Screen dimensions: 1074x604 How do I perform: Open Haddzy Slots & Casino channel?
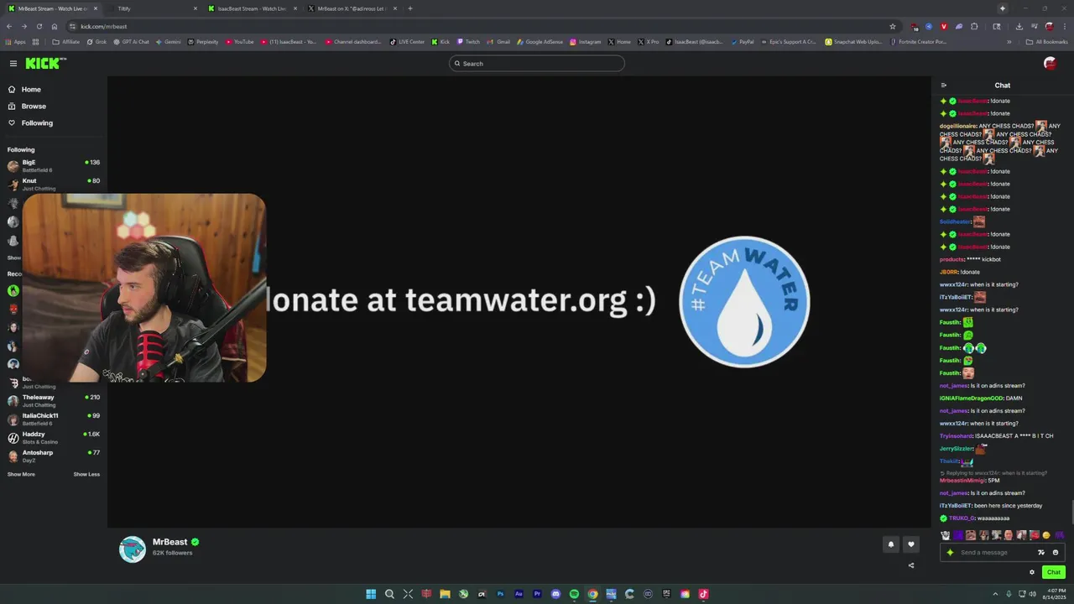click(54, 438)
